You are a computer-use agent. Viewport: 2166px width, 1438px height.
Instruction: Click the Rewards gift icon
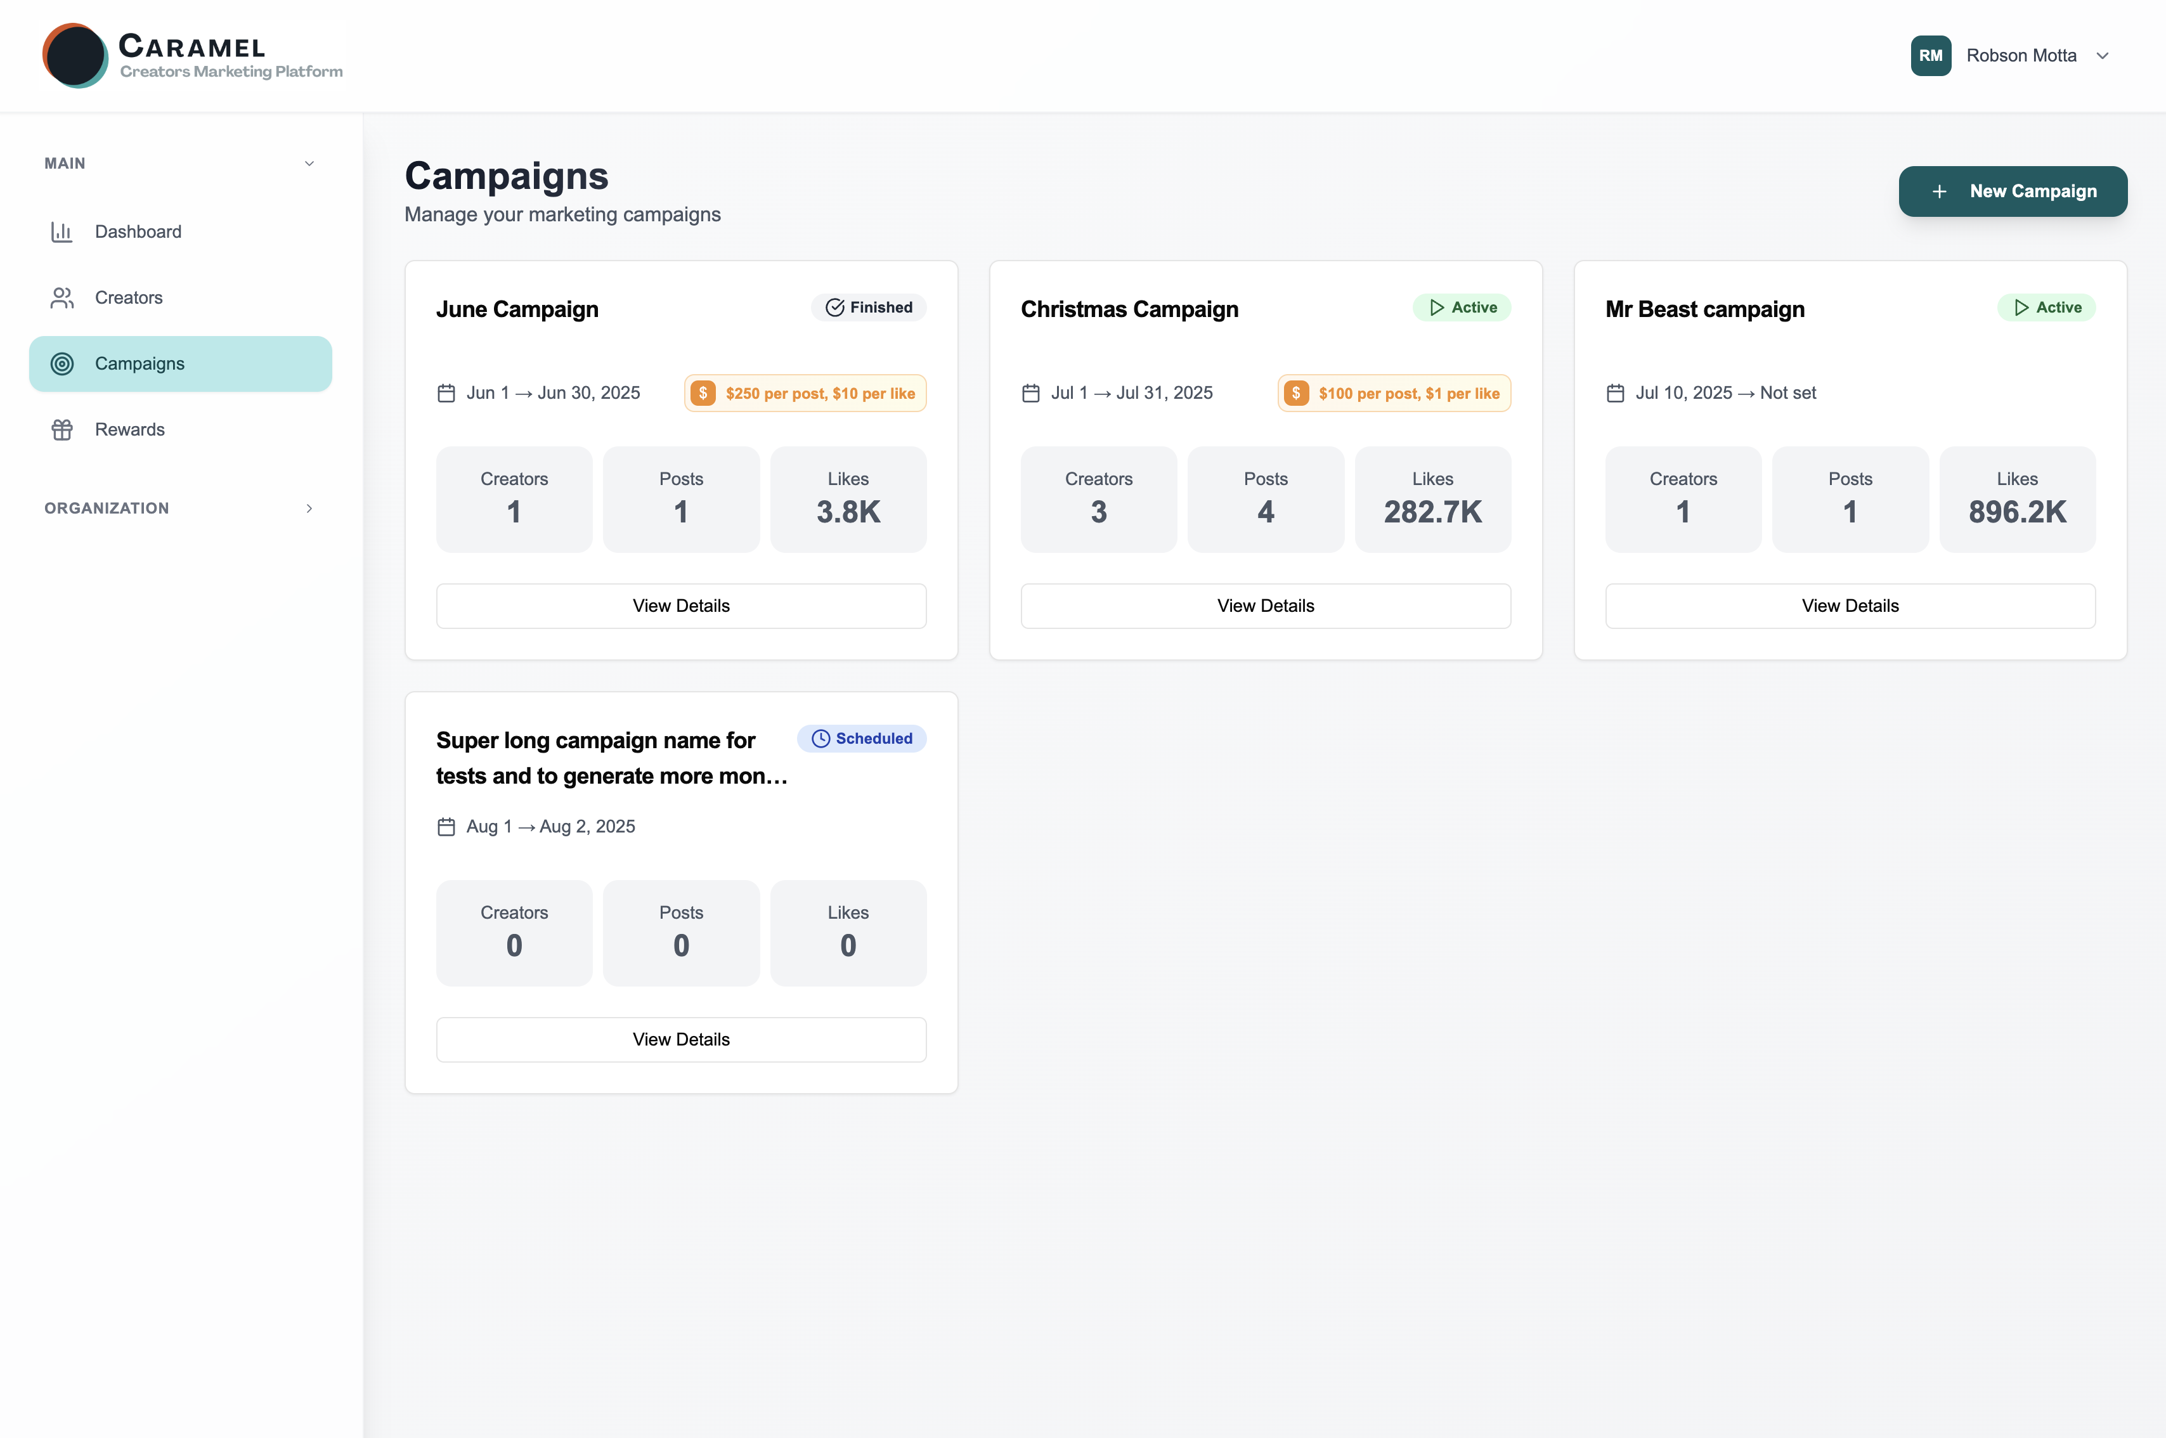62,428
